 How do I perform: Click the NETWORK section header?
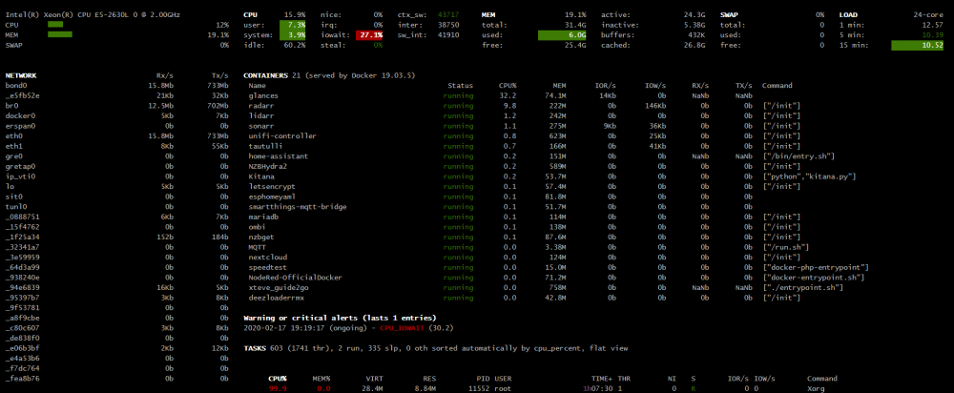click(x=21, y=75)
